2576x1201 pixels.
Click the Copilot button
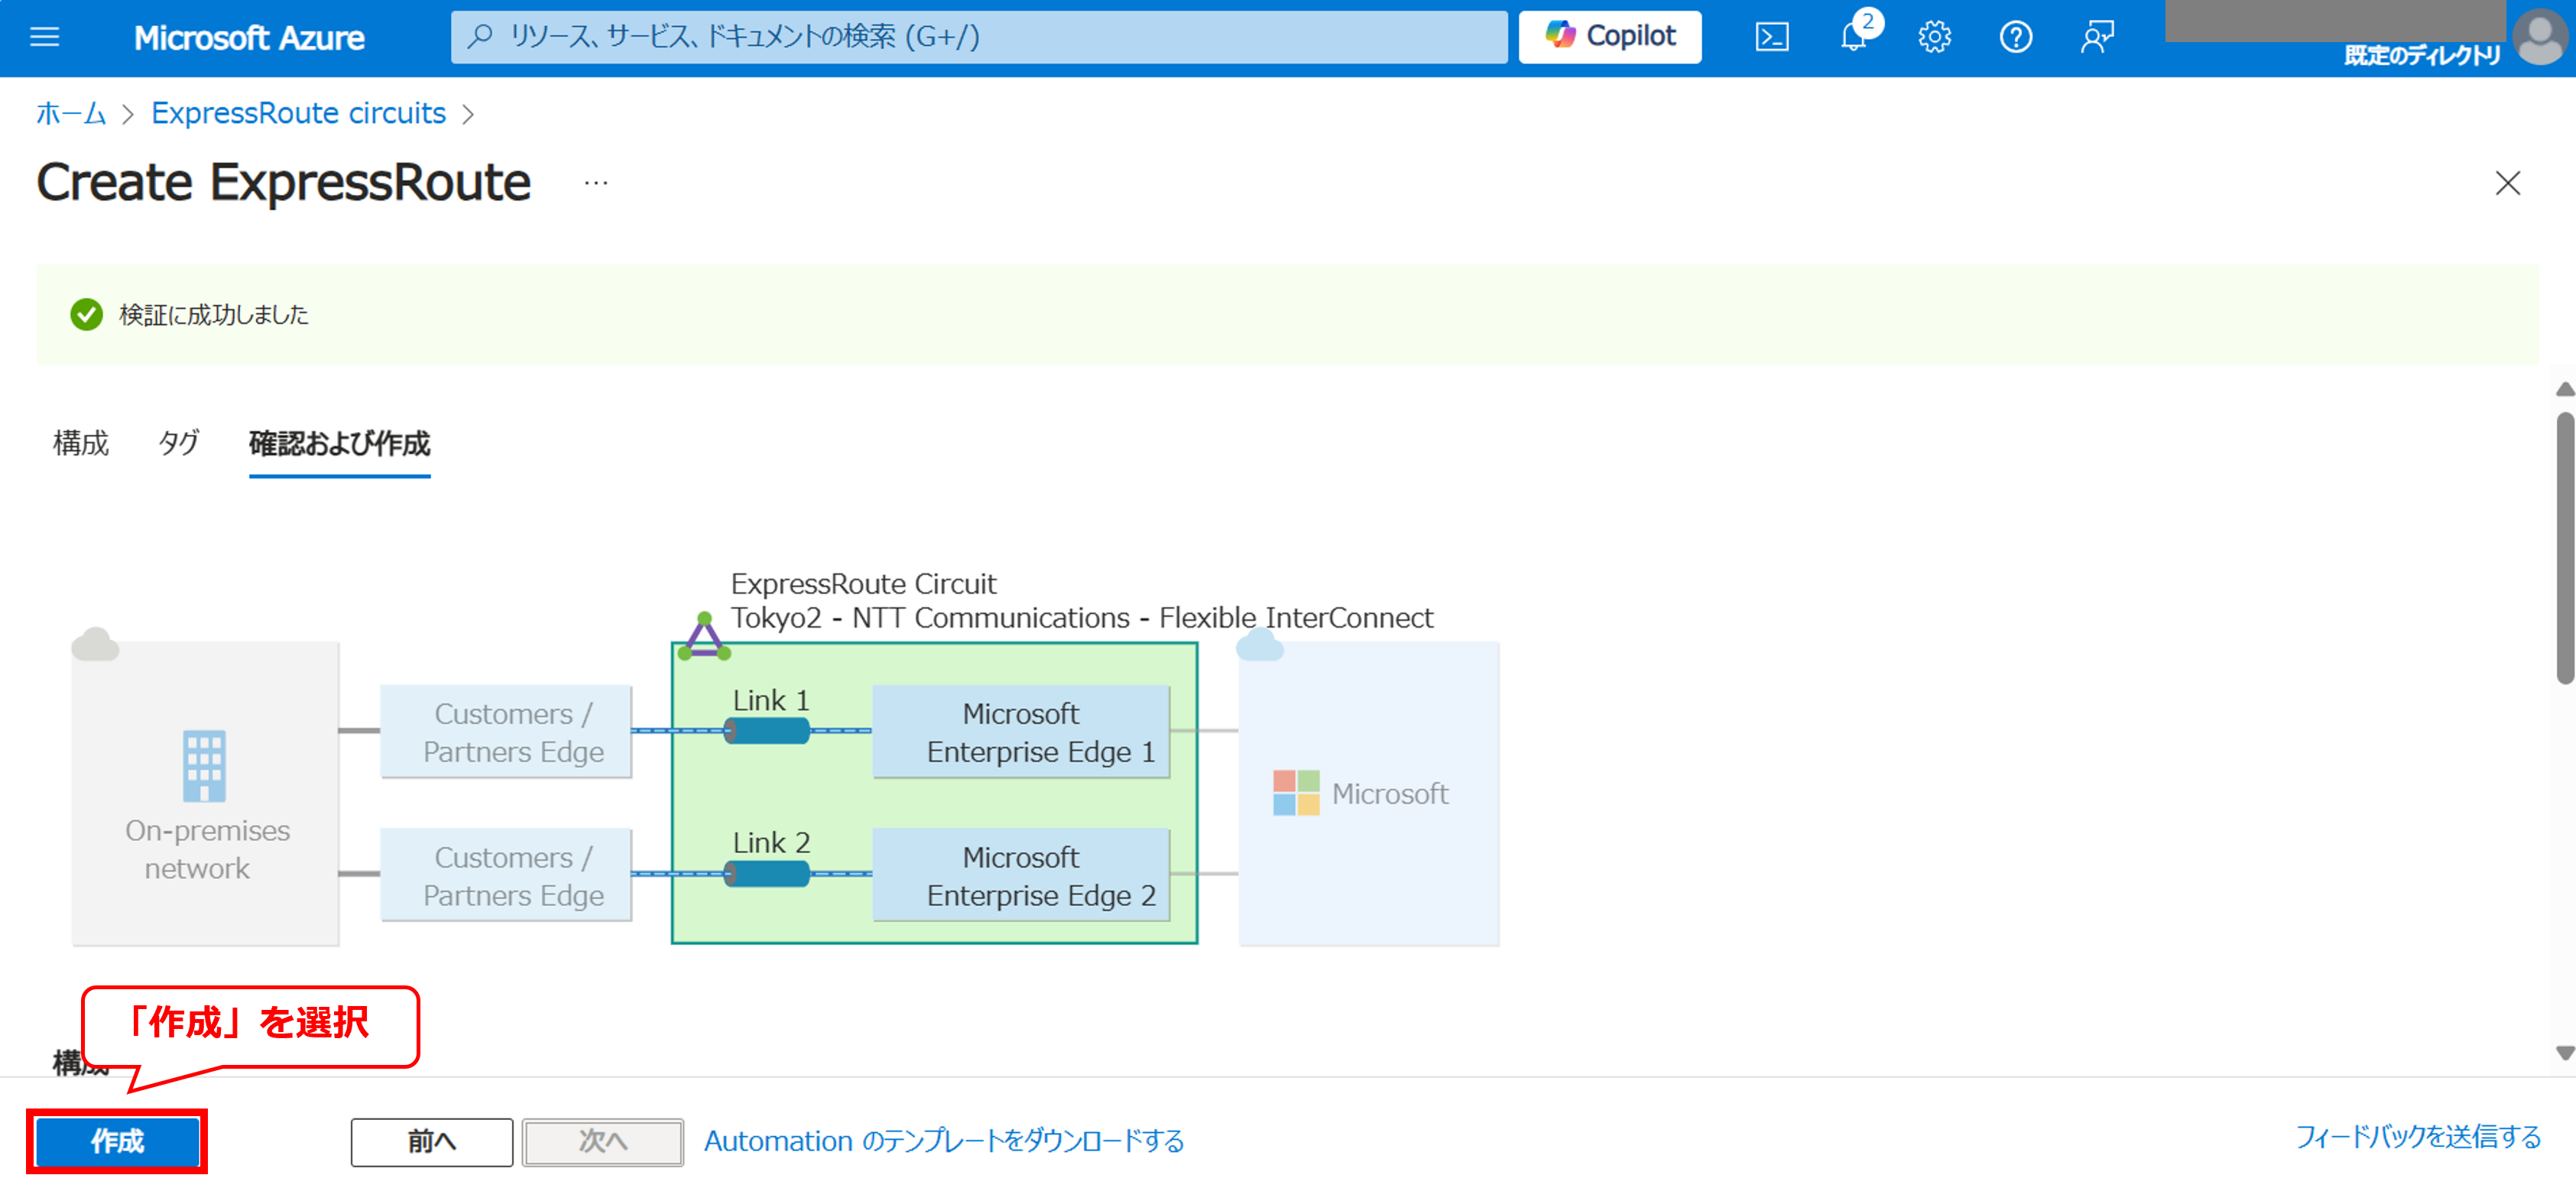1609,37
